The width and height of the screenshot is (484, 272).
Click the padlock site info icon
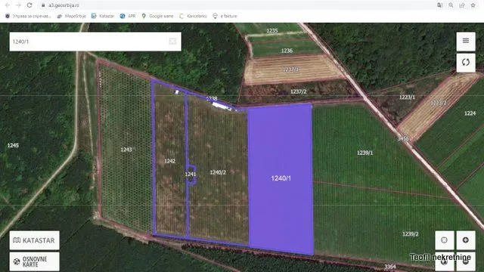43,5
